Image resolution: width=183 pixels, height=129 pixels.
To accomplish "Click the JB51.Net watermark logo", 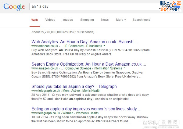I will click(x=170, y=6).
